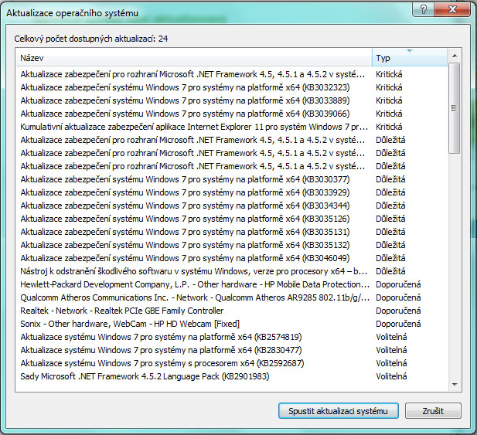Select the update row KB3035131
This screenshot has width=477, height=435.
tap(232, 232)
